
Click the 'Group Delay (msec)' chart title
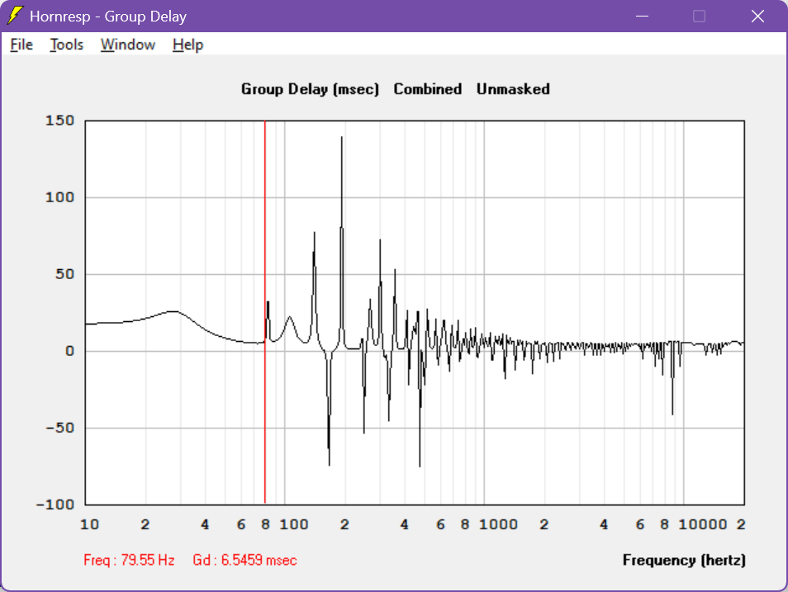[310, 89]
